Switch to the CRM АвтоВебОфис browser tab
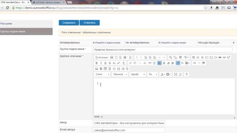This screenshot has height=133, width=237. (15, 2)
